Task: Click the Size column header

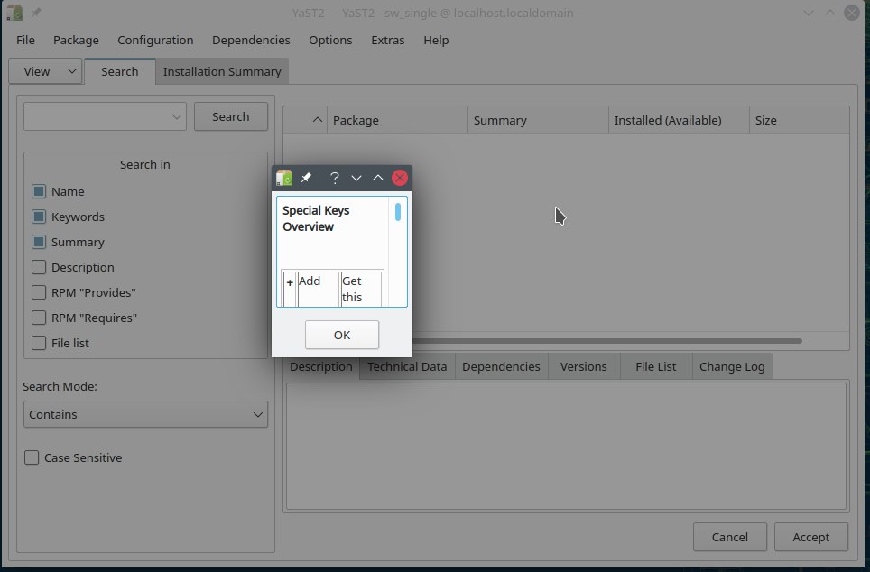Action: [800, 120]
